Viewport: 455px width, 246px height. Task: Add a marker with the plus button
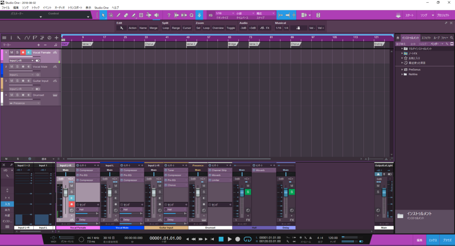coord(39,45)
